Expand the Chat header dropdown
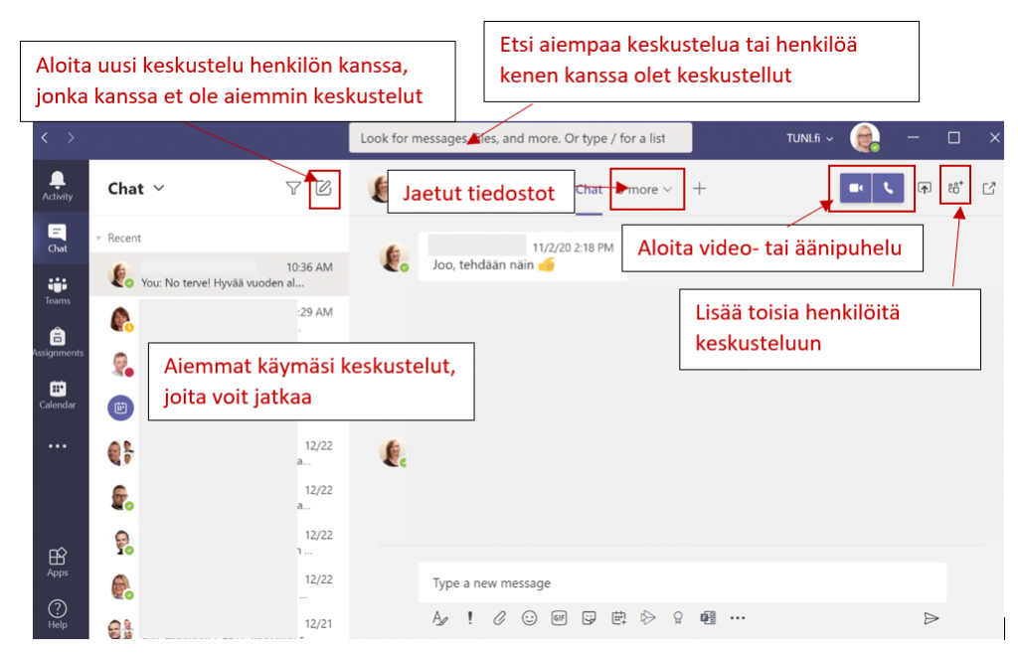The image size is (1018, 654). coord(159,188)
